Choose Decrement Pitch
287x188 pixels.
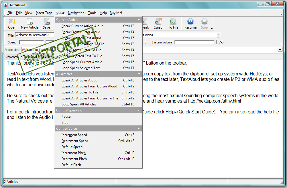point(98,159)
